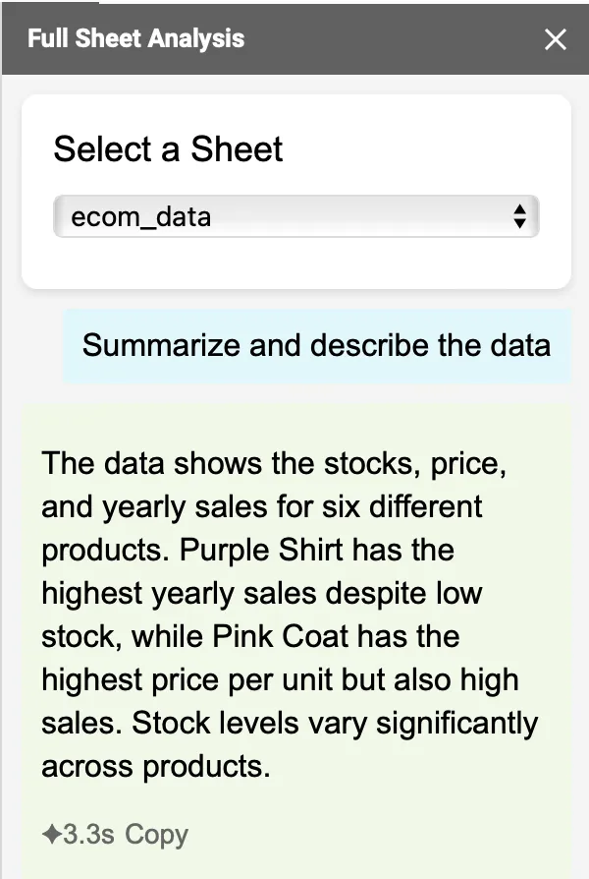Click the X icon in the header bar
Screen dimensions: 589x879
point(556,39)
